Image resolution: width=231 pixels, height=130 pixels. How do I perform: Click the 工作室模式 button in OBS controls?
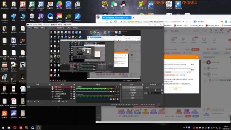point(133,93)
